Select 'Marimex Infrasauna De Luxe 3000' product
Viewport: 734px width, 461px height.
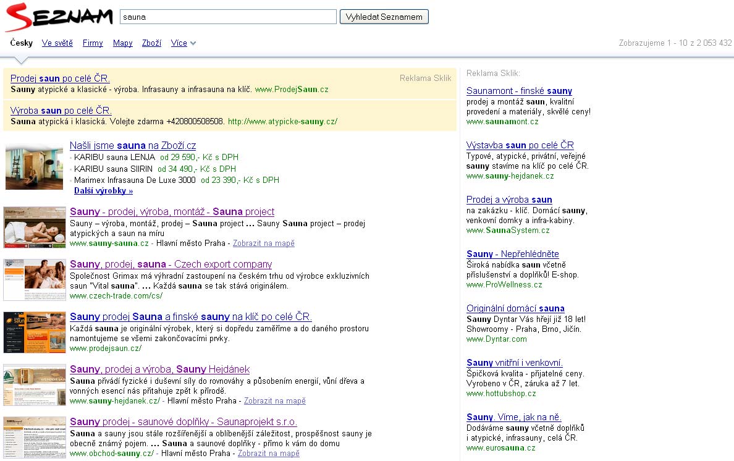click(x=135, y=180)
